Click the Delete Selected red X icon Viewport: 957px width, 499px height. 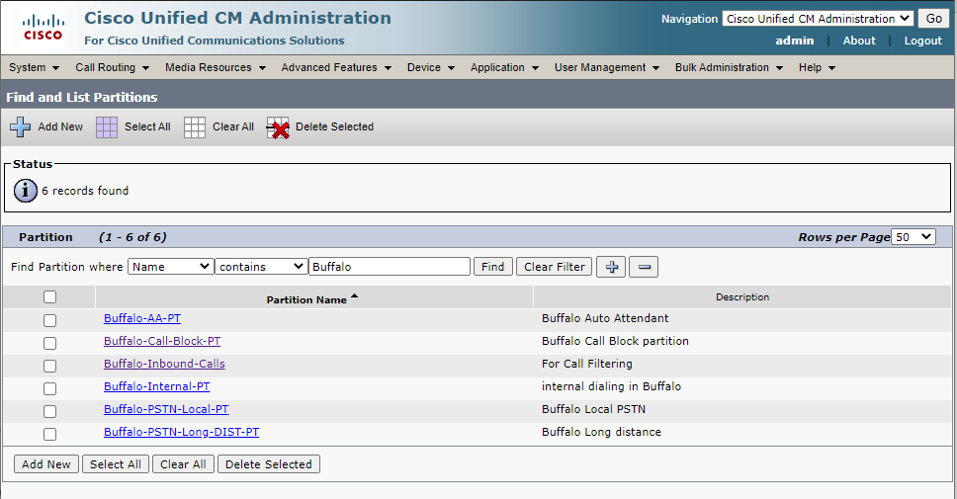278,127
